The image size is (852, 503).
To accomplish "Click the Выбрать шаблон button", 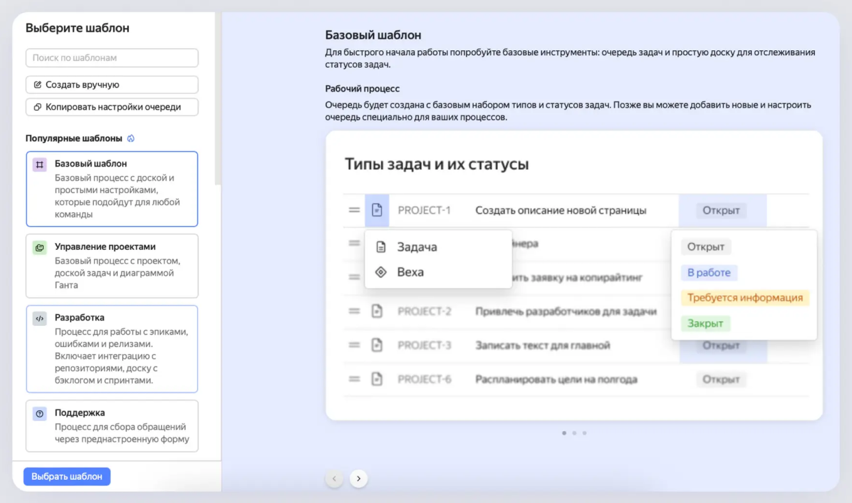I will 66,476.
